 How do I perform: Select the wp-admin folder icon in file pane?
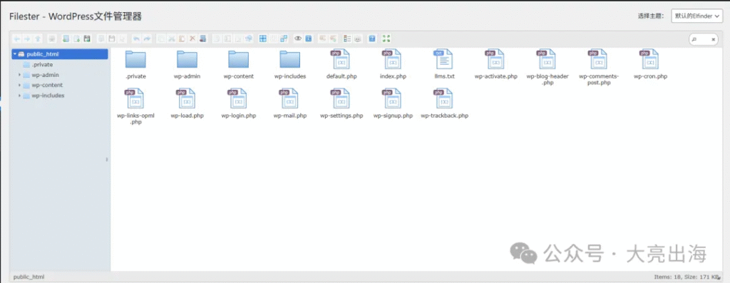(x=187, y=60)
